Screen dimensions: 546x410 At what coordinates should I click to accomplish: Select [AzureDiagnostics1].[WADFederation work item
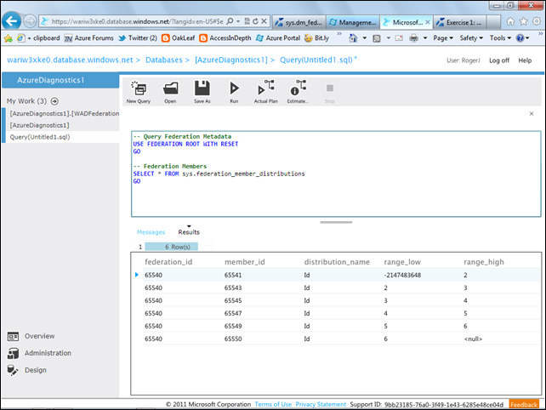[64, 114]
